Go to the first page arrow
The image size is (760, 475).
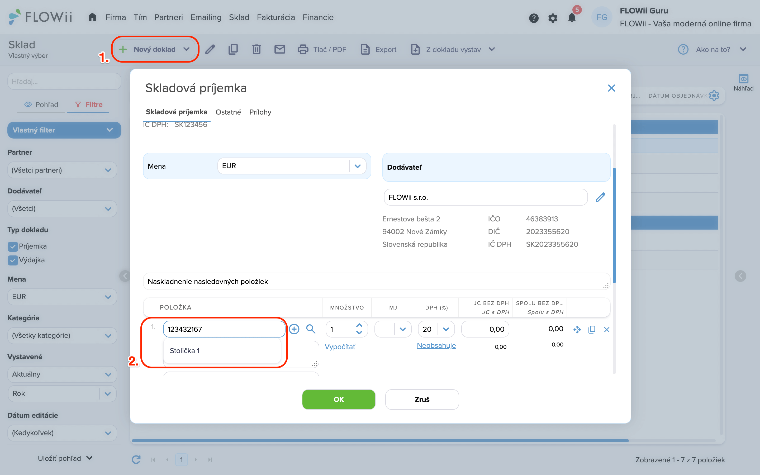153,460
